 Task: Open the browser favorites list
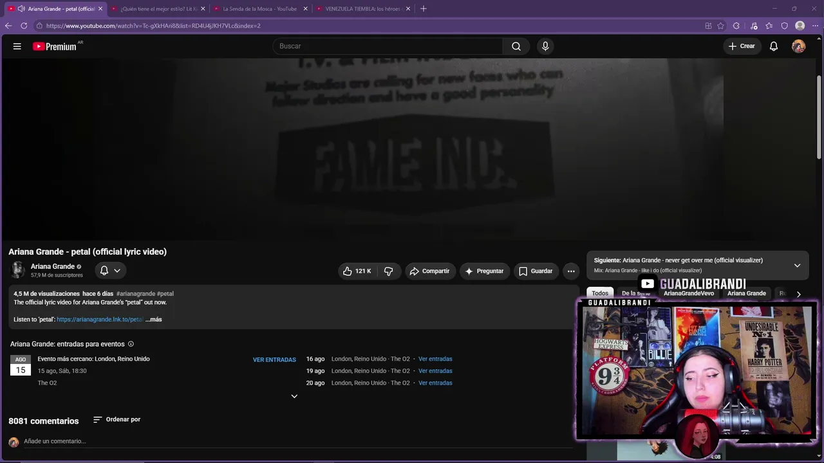click(x=769, y=26)
